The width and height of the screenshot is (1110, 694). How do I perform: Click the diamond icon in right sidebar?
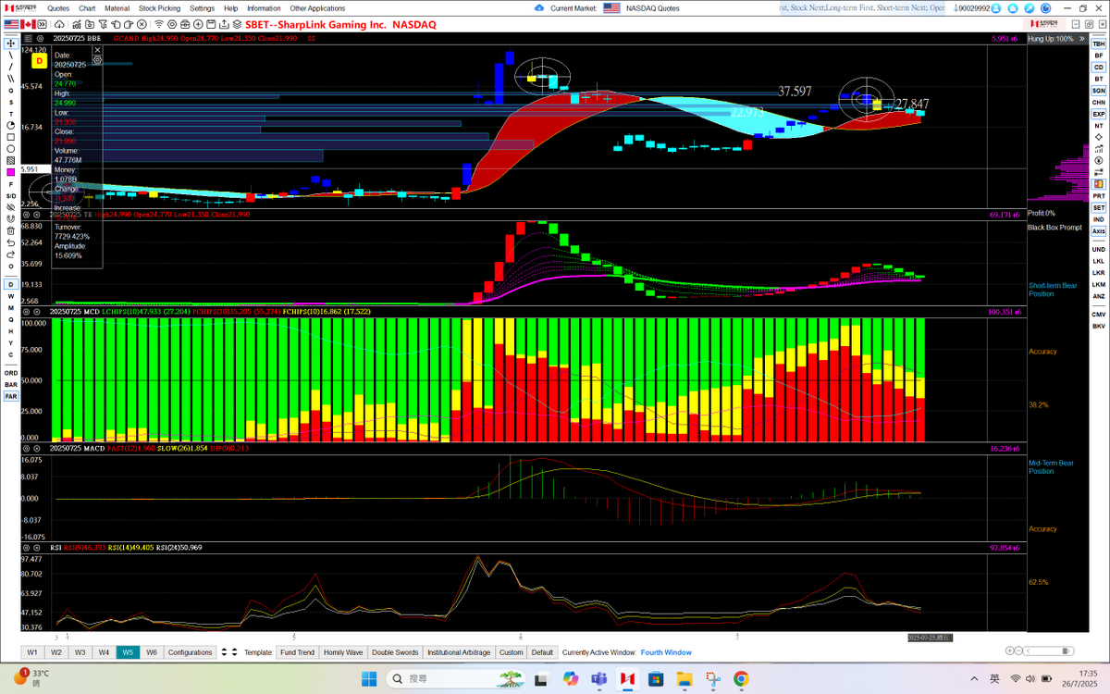(x=1098, y=137)
